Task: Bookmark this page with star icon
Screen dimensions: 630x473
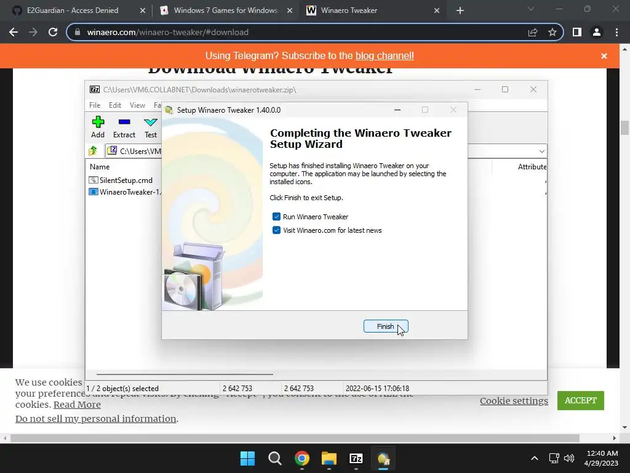Action: (x=552, y=32)
